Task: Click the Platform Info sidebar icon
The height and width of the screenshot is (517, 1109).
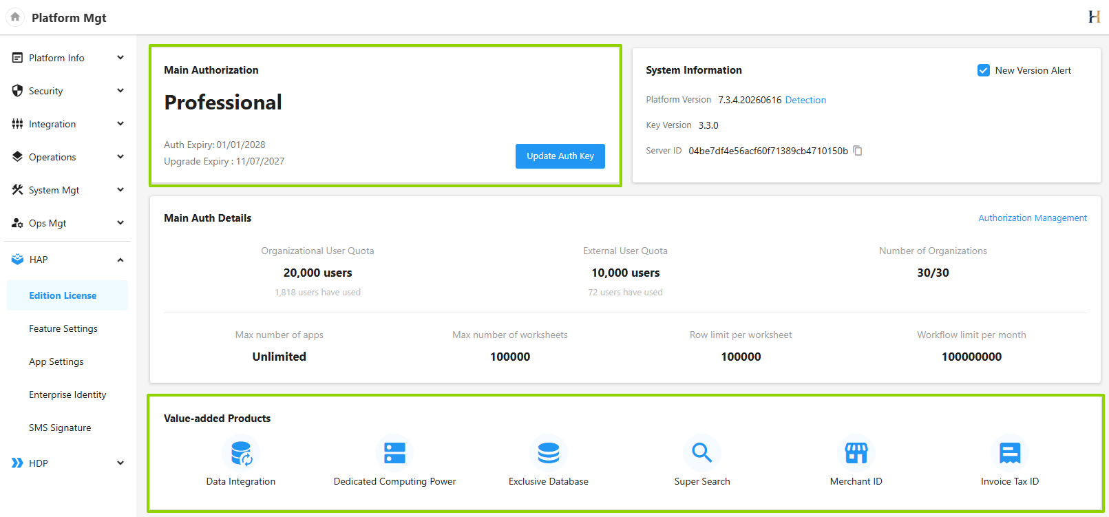Action: (x=17, y=58)
